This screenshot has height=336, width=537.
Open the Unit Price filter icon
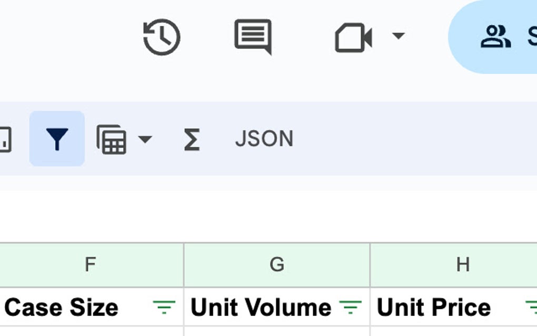(x=532, y=307)
